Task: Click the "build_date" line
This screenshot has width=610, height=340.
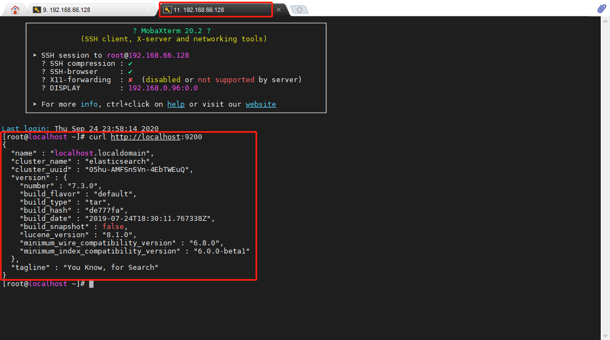Action: pos(117,219)
